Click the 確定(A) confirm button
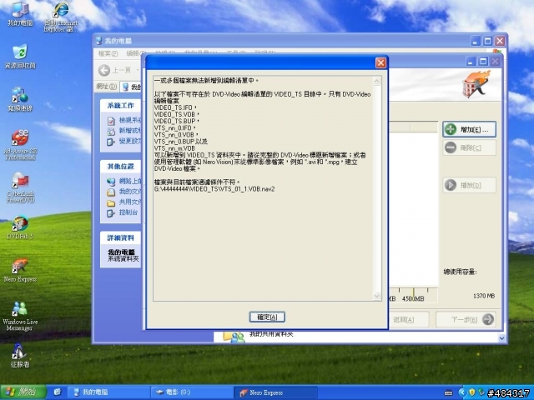 (x=267, y=317)
